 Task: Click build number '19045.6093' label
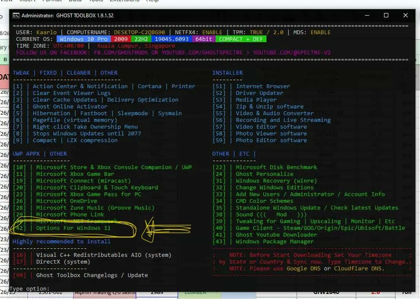[171, 39]
